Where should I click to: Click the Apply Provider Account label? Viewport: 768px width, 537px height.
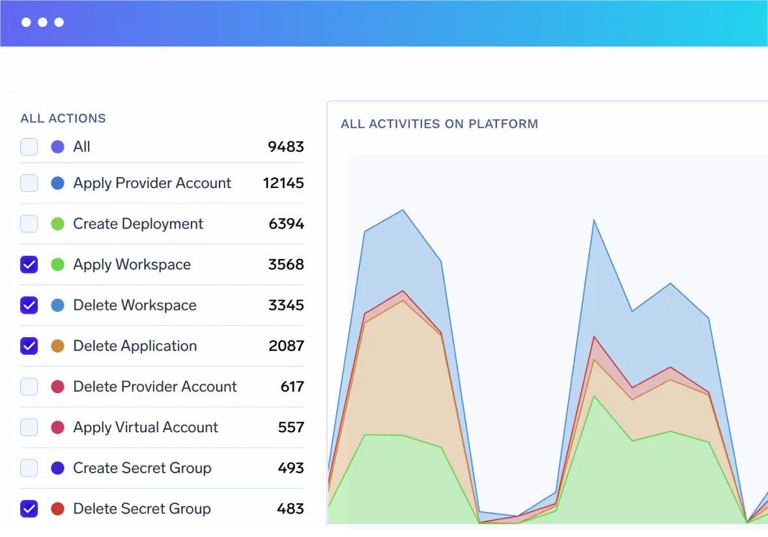click(152, 184)
